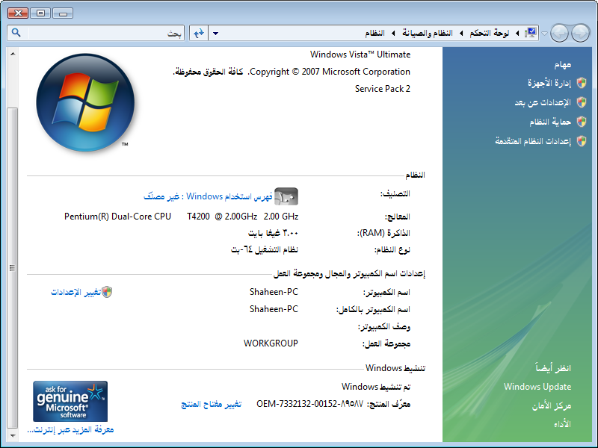Viewport: 598px width, 448px height.
Task: Select the النظام breadcrumb in the address bar
Action: point(374,33)
